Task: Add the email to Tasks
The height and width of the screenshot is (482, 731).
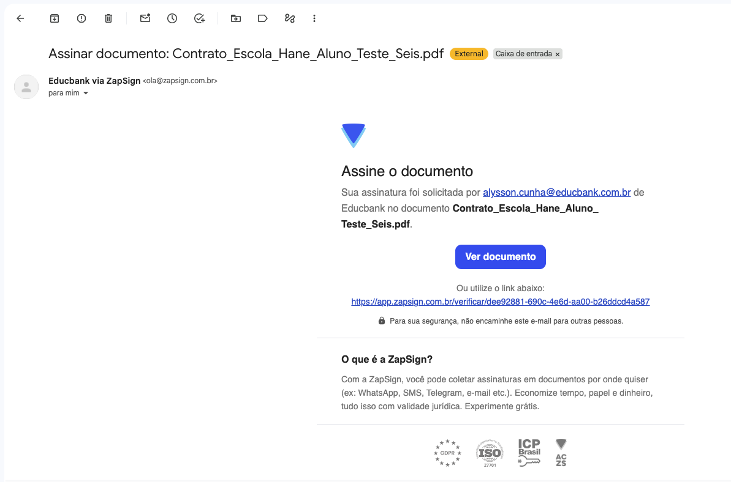Action: pyautogui.click(x=200, y=18)
